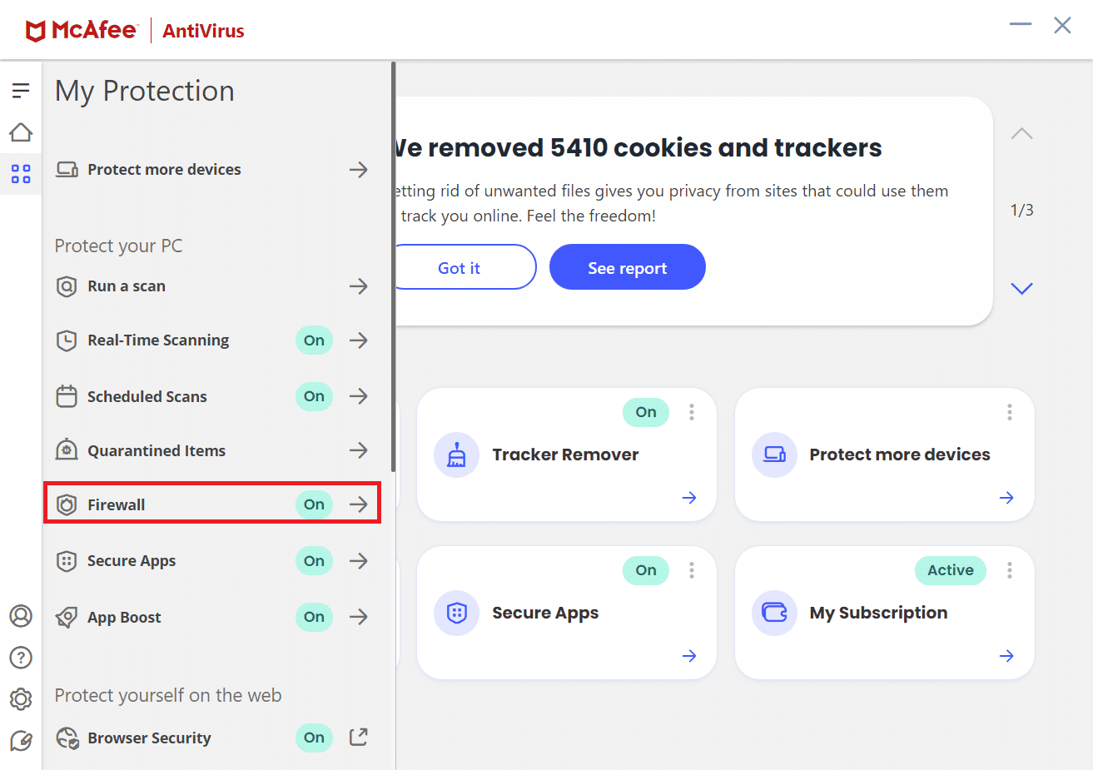Image resolution: width=1093 pixels, height=770 pixels.
Task: Open Browser Security external link icon
Action: pyautogui.click(x=358, y=737)
